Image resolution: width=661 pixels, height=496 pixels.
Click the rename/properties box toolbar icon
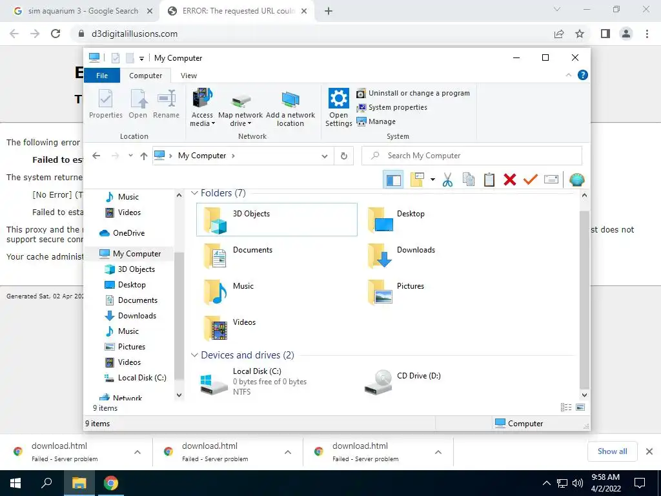pyautogui.click(x=551, y=180)
